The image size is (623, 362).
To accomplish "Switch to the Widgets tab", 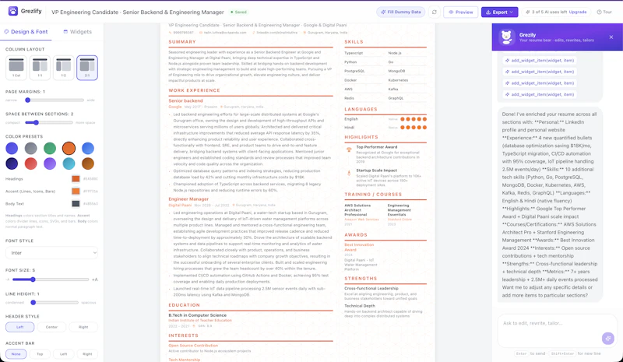I will (x=77, y=32).
